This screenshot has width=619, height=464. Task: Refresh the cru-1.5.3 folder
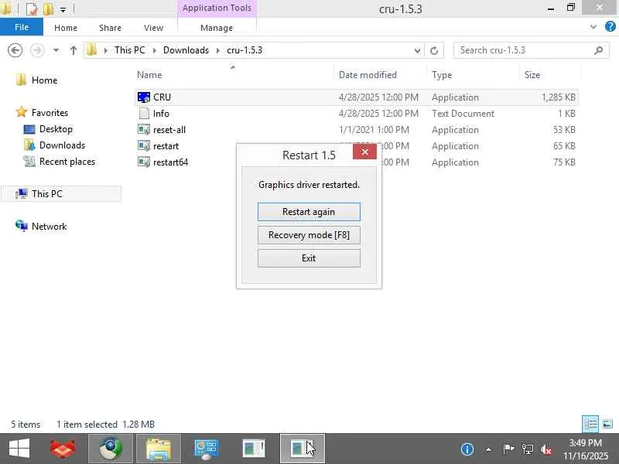pyautogui.click(x=434, y=50)
